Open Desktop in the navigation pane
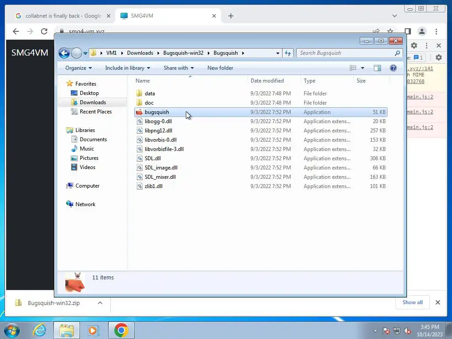 point(89,93)
